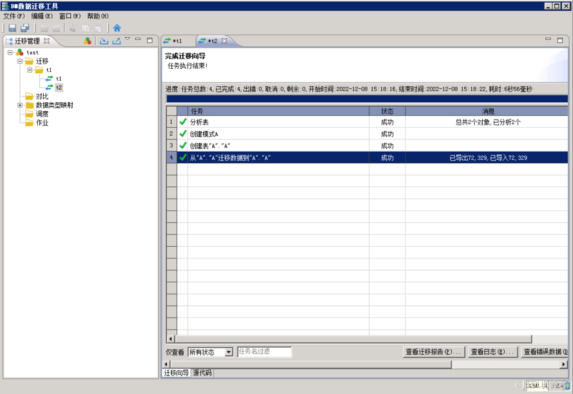Click the new project colored-balls icon

pos(88,41)
